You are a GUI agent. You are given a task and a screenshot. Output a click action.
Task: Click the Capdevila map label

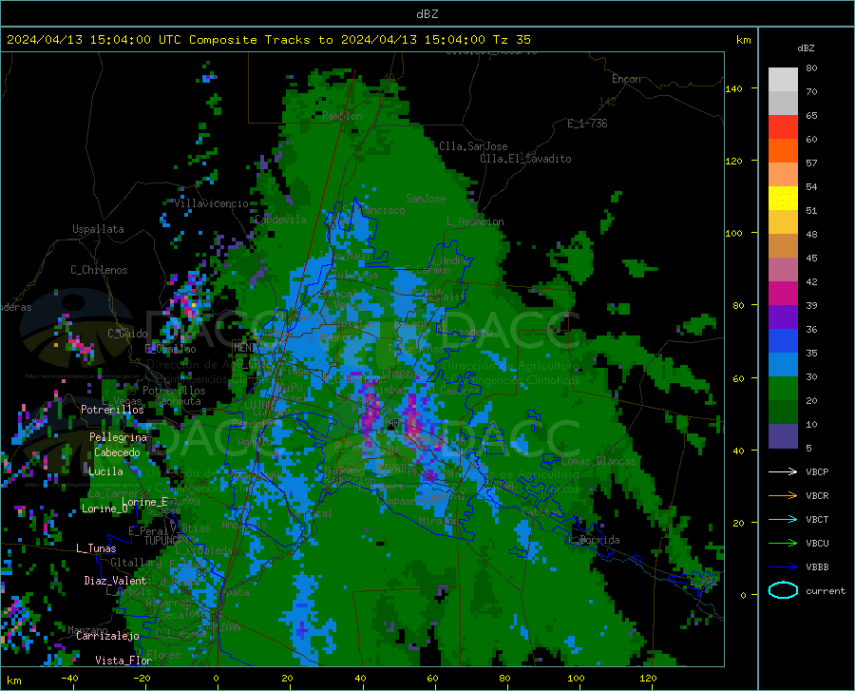(281, 220)
